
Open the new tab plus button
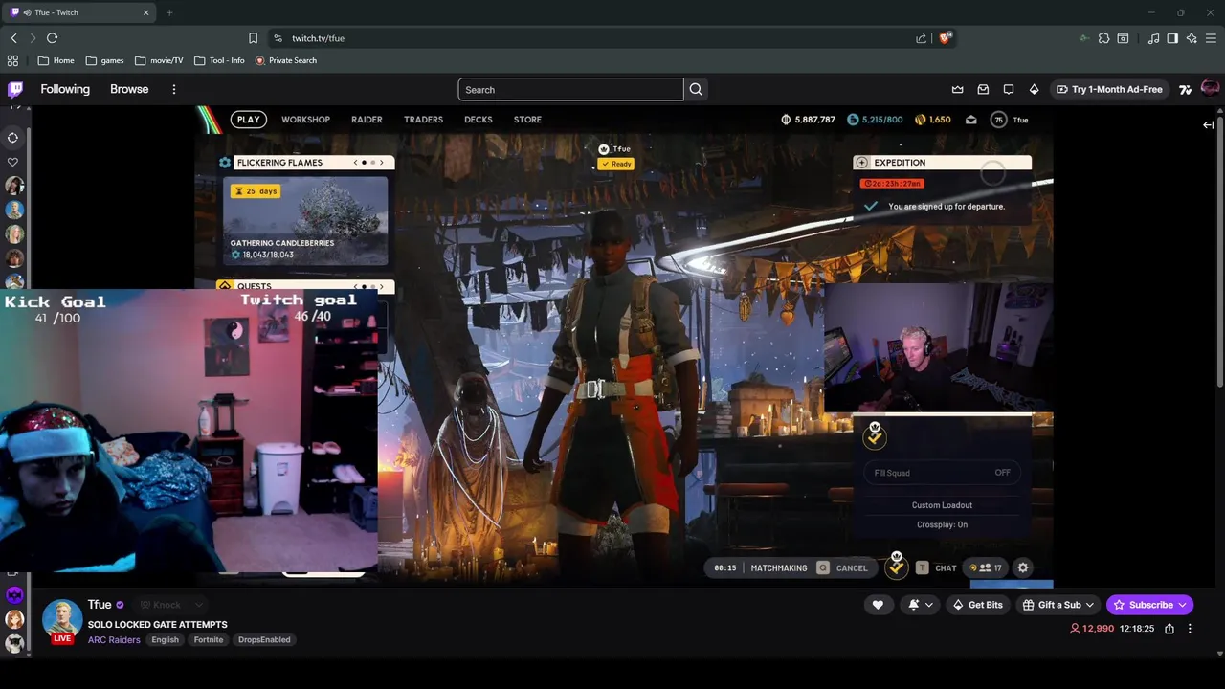(169, 12)
